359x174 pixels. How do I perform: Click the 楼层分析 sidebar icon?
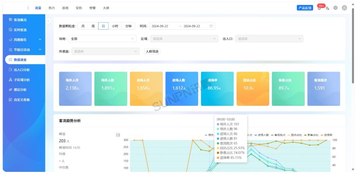pyautogui.click(x=10, y=90)
